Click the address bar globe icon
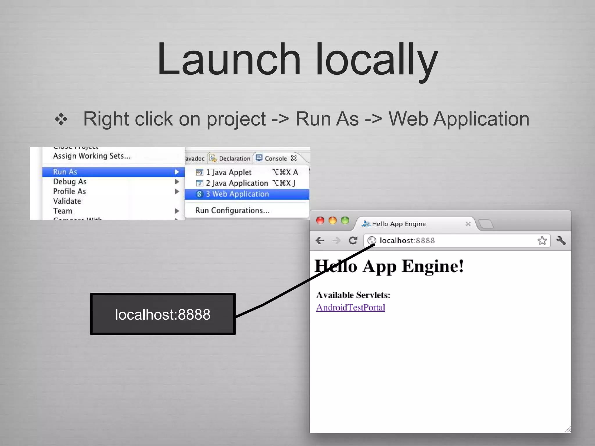 372,240
